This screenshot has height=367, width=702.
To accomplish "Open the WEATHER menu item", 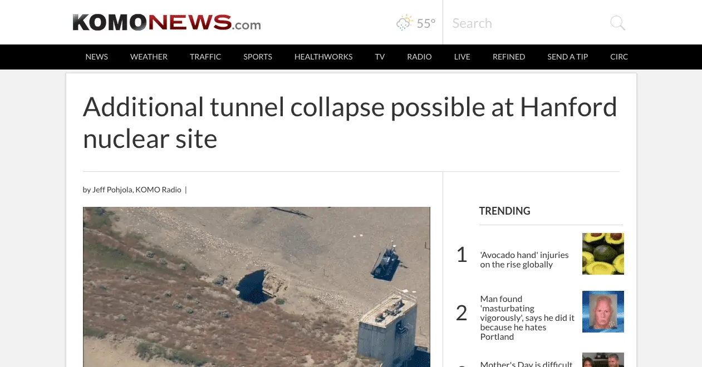I will point(149,57).
